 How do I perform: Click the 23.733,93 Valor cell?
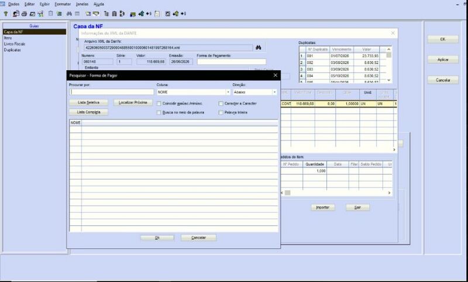point(367,56)
